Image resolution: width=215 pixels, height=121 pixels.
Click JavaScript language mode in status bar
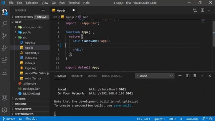coord(192,119)
